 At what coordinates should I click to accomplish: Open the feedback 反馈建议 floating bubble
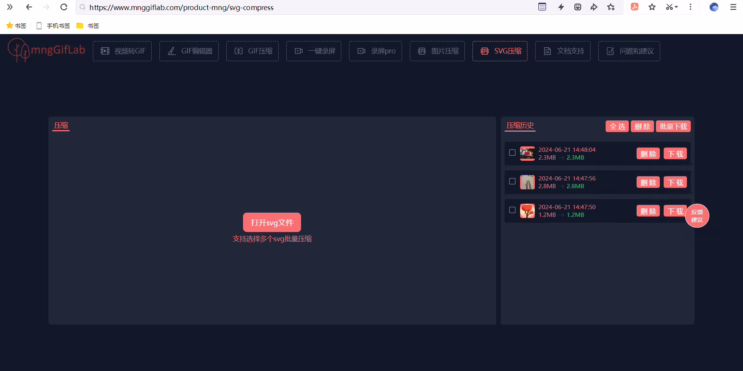[x=697, y=216]
